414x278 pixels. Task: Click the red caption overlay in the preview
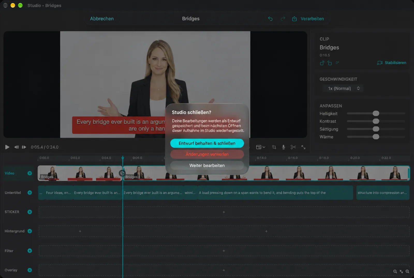tap(119, 125)
